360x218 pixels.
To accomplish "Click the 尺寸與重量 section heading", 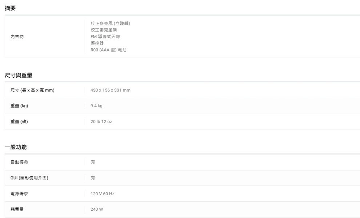I will click(19, 75).
